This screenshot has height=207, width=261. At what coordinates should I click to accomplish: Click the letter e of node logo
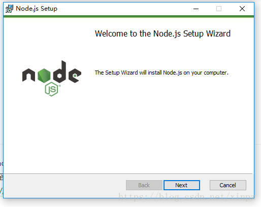tap(75, 76)
